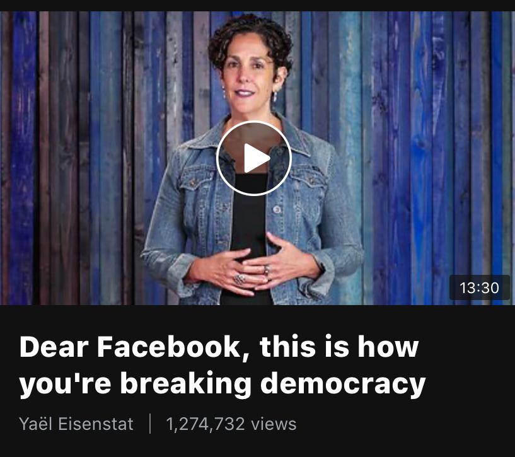Click "breaking democracy" in the title
The height and width of the screenshot is (457, 515).
(273, 383)
